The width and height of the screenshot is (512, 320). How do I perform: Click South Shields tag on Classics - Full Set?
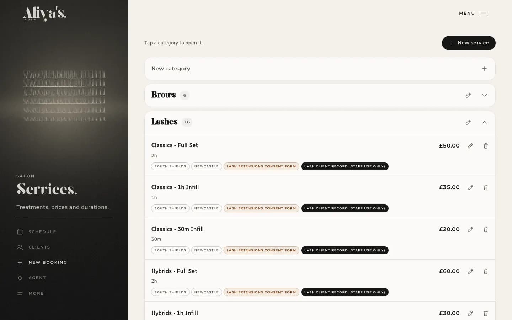point(170,166)
